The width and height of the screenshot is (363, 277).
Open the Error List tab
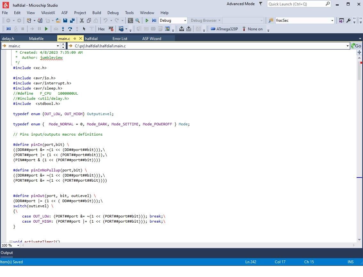point(120,38)
